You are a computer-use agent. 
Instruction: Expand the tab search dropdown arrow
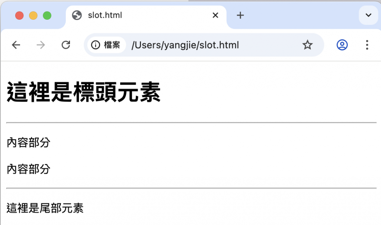[368, 15]
